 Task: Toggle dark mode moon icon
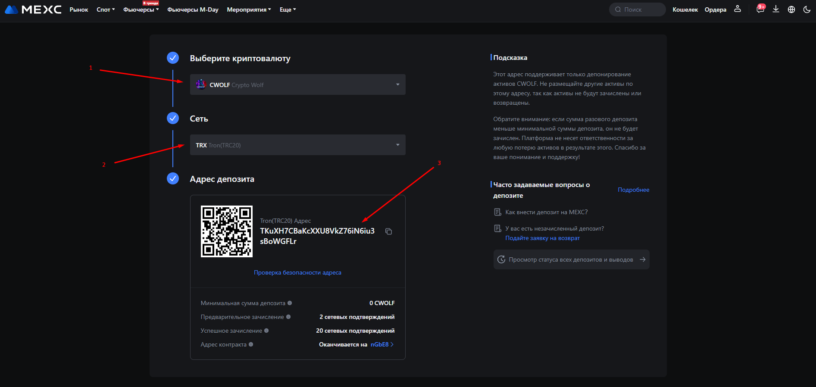[807, 9]
